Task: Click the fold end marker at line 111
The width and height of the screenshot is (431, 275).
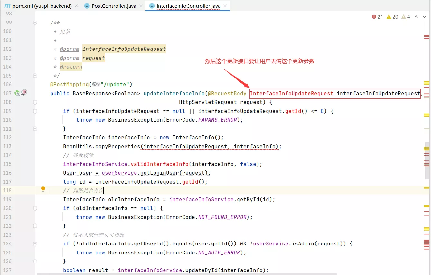Action: [x=35, y=129]
